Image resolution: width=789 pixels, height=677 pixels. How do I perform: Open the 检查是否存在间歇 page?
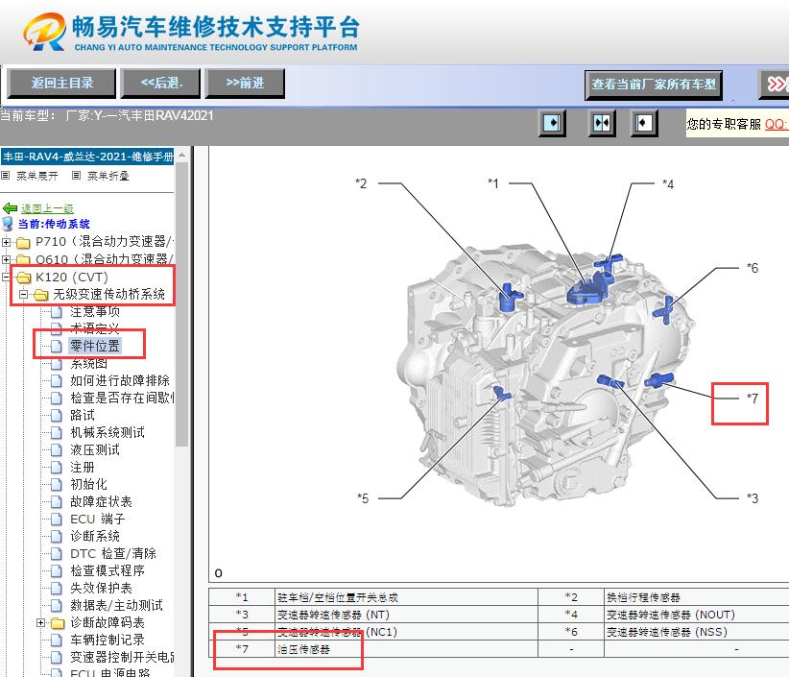[122, 398]
